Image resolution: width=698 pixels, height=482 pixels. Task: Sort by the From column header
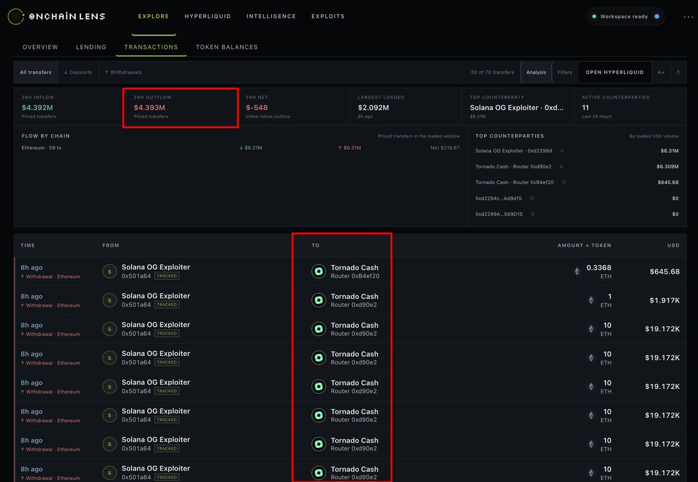coord(111,246)
